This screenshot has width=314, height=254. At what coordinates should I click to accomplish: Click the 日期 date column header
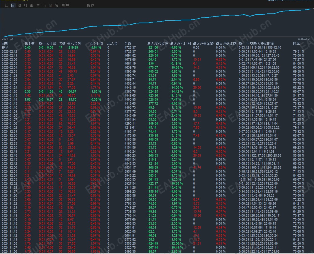pyautogui.click(x=5, y=44)
